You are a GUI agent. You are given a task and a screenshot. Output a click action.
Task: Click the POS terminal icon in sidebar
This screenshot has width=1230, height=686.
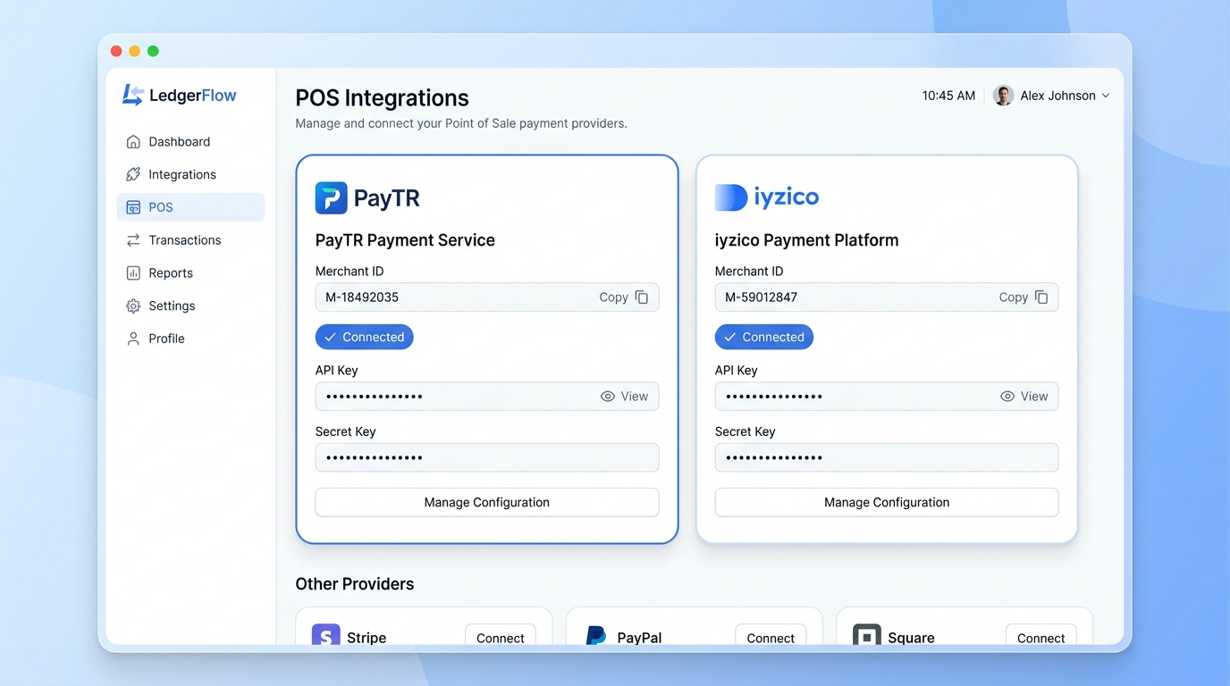point(133,207)
